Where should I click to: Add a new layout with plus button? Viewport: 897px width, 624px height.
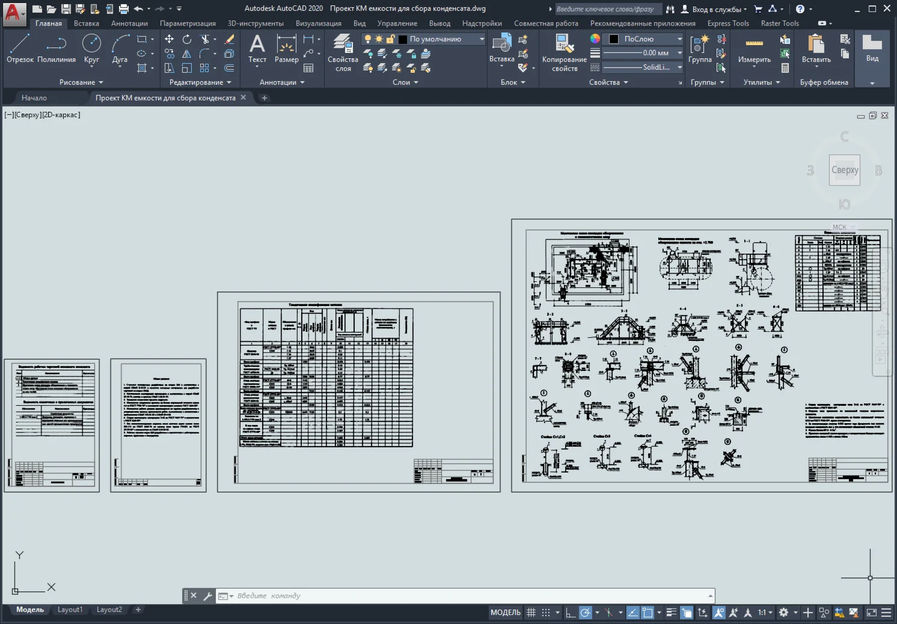coord(138,610)
